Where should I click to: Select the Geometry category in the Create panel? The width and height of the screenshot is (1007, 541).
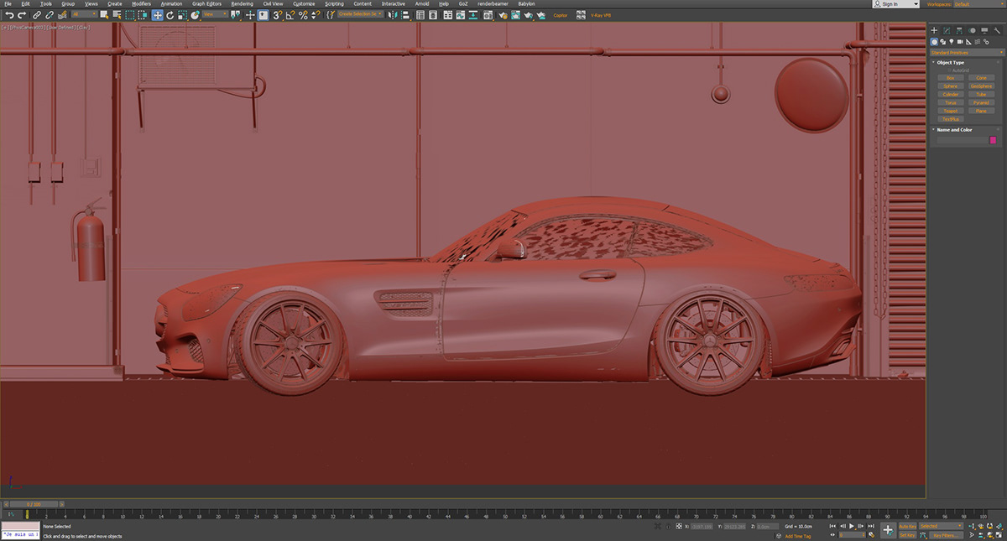point(934,42)
